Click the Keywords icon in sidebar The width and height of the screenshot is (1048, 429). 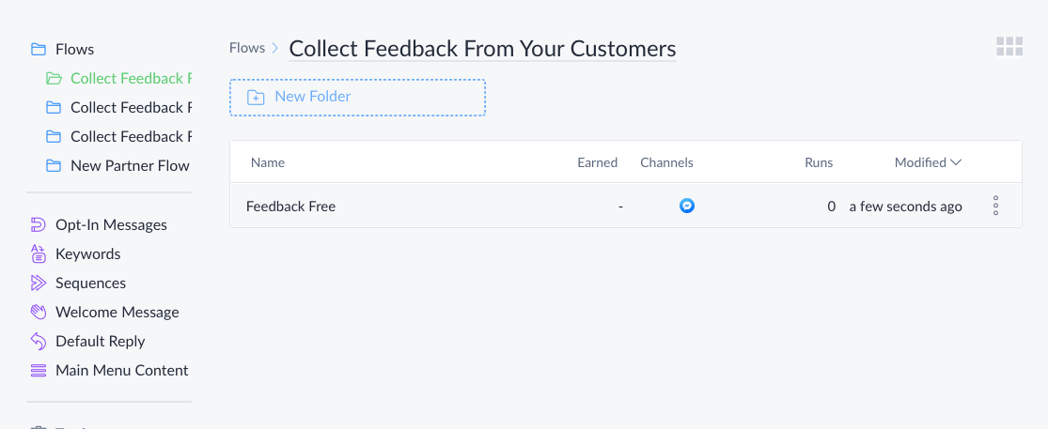click(39, 254)
